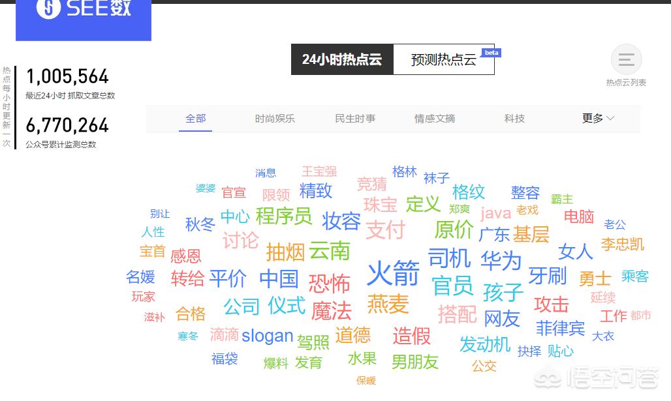
Task: Open the 中国 keyword
Action: [278, 280]
